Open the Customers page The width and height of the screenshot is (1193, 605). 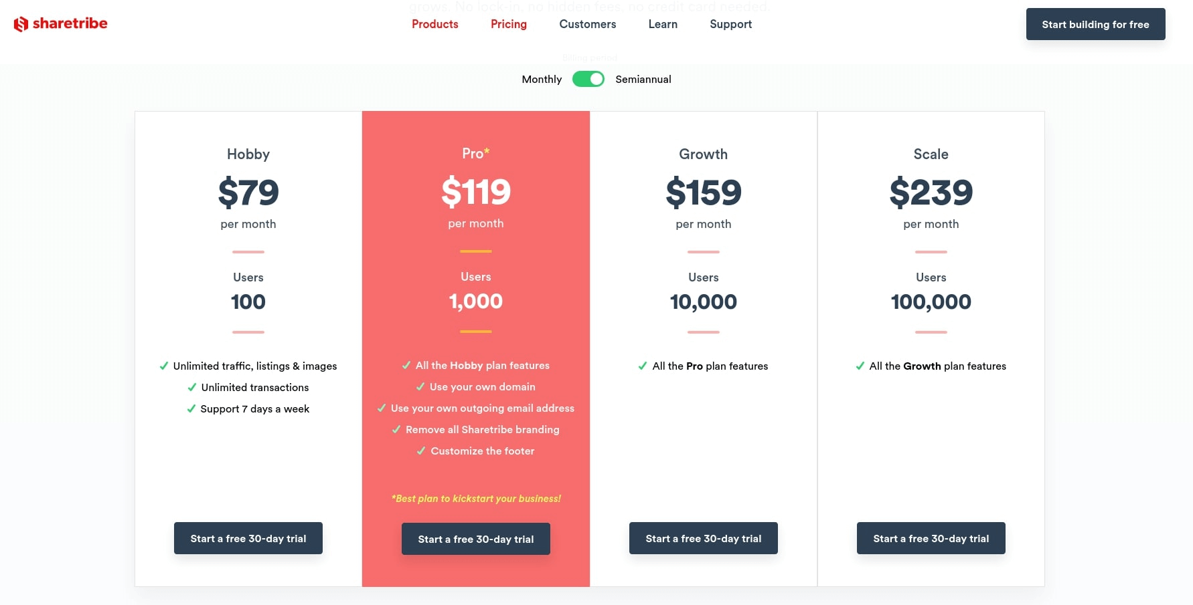tap(587, 24)
